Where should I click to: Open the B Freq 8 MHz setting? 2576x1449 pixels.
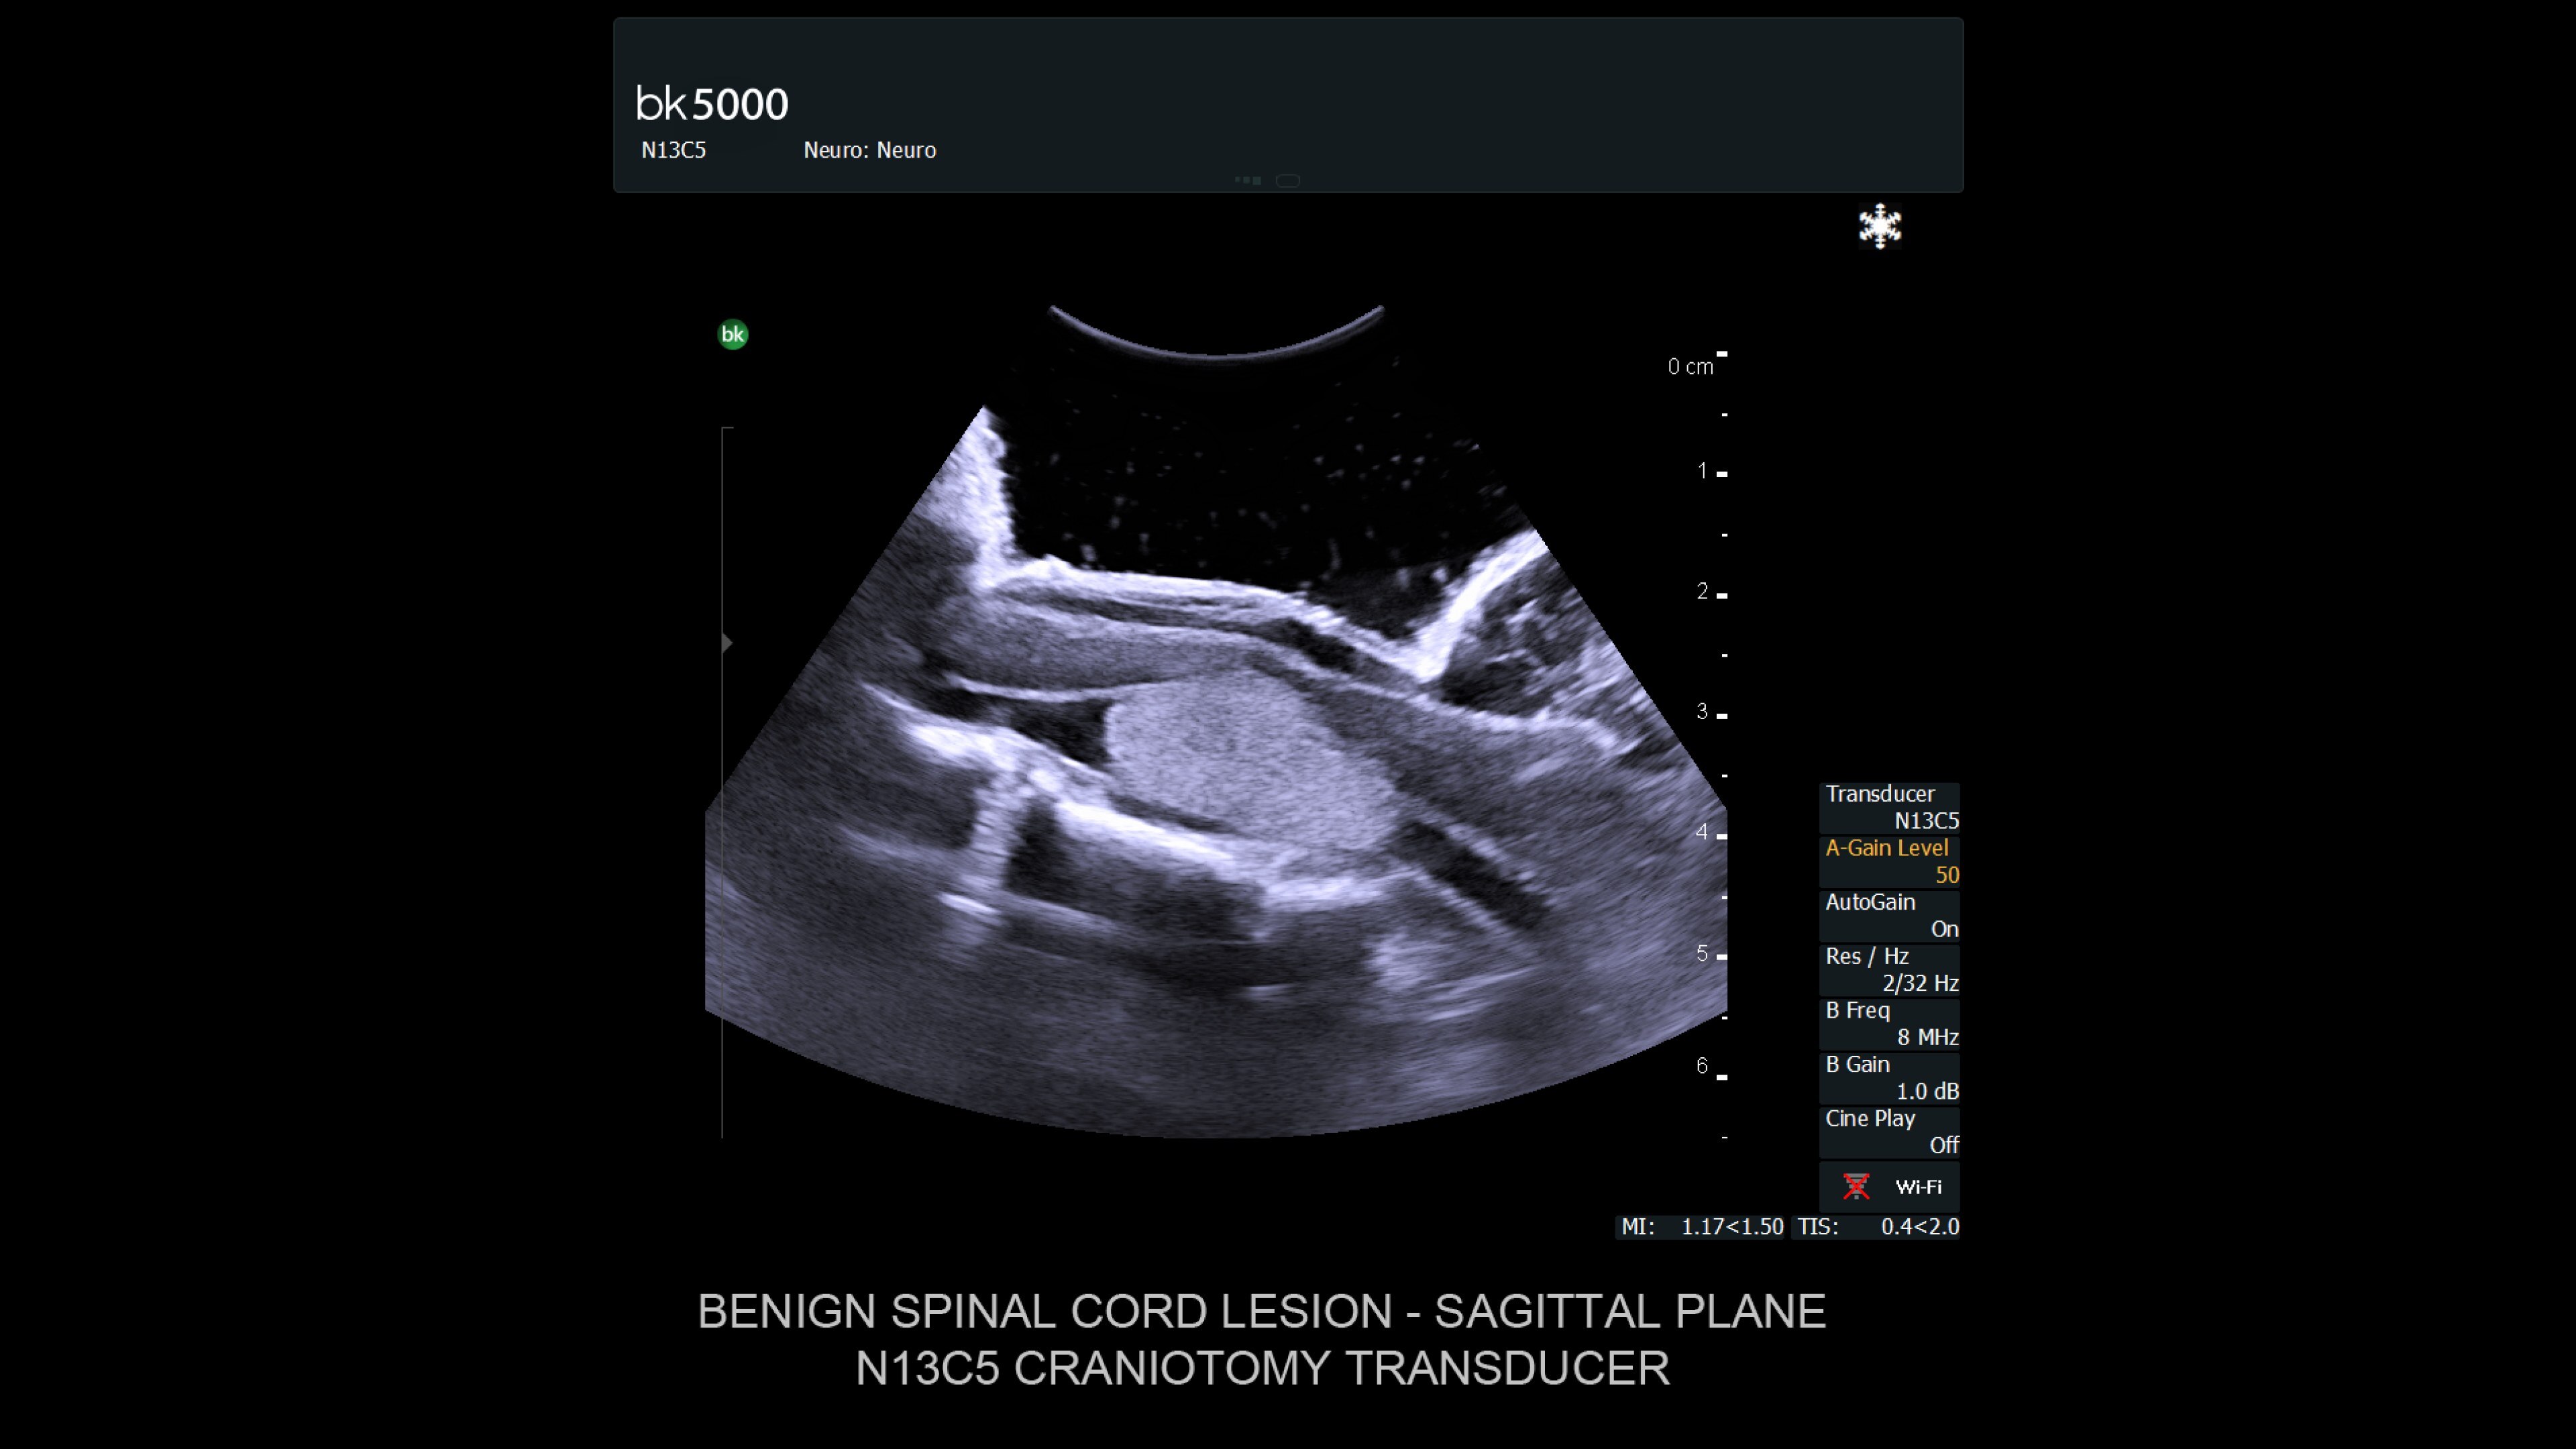(1889, 1023)
